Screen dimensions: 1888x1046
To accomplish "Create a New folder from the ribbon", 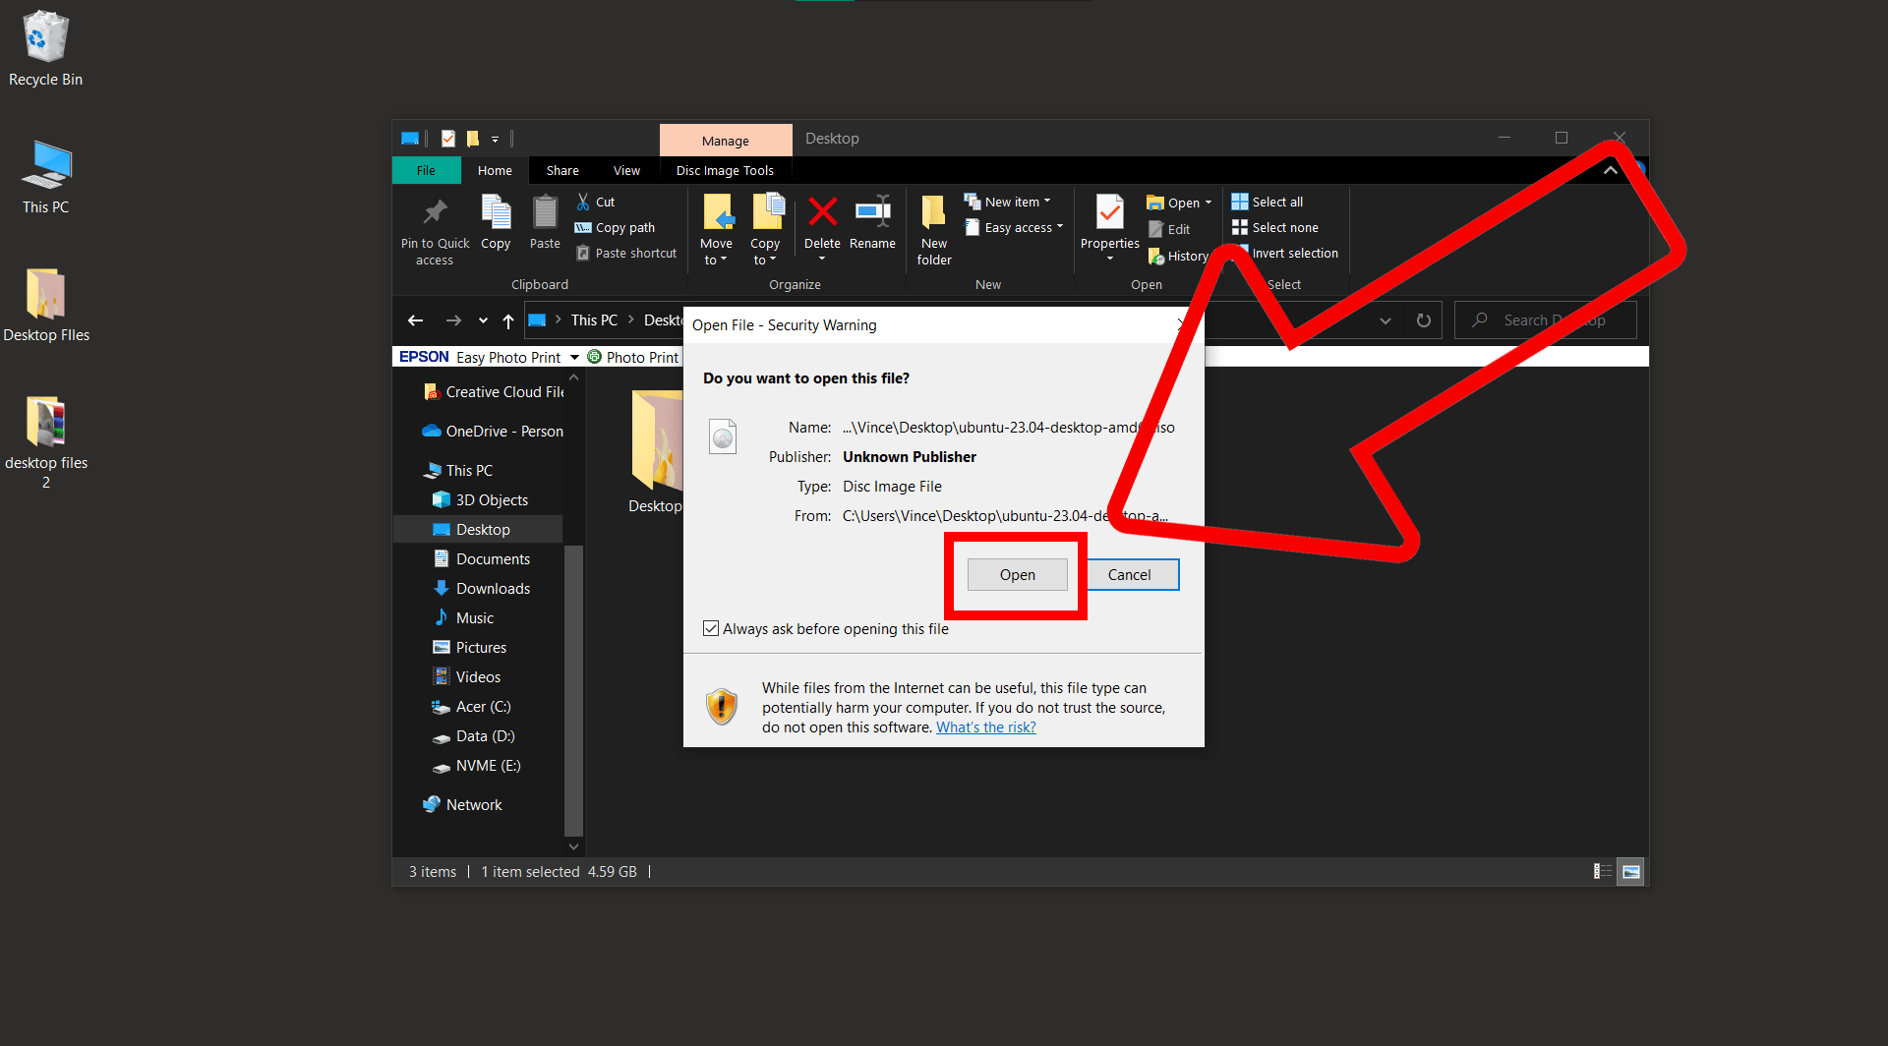I will 932,228.
